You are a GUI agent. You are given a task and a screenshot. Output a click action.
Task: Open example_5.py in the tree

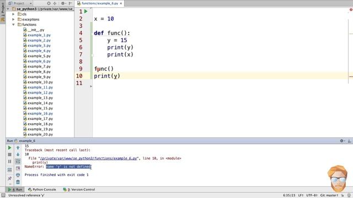37,56
